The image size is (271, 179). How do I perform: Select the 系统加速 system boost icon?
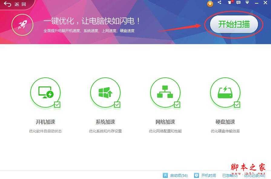(105, 93)
